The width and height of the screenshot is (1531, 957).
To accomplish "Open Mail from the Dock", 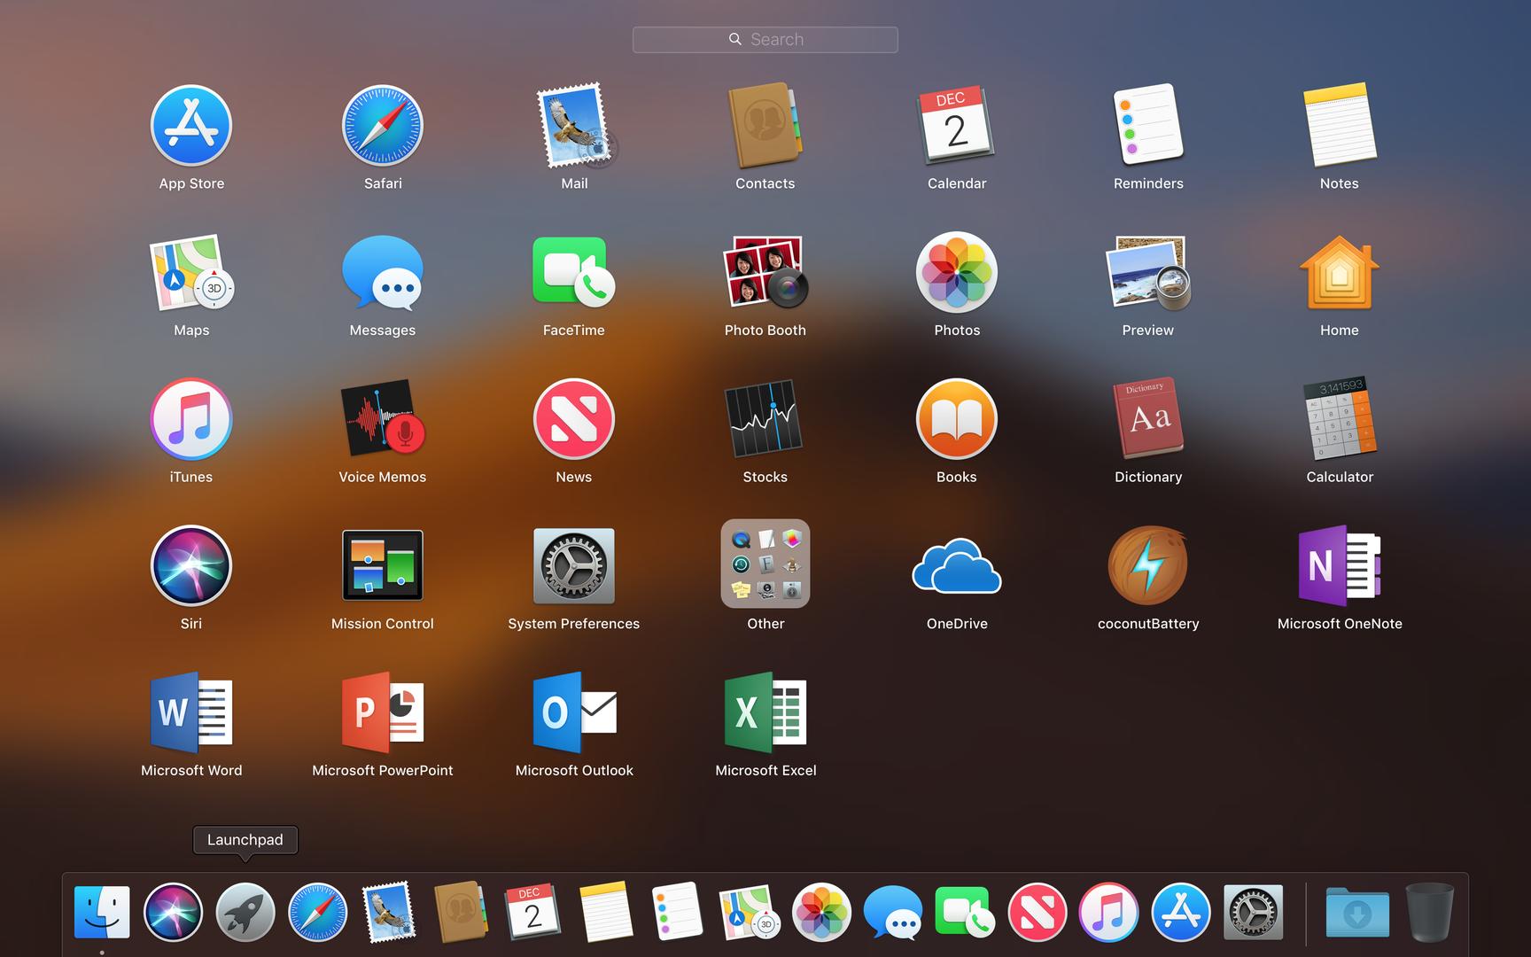I will pos(389,912).
